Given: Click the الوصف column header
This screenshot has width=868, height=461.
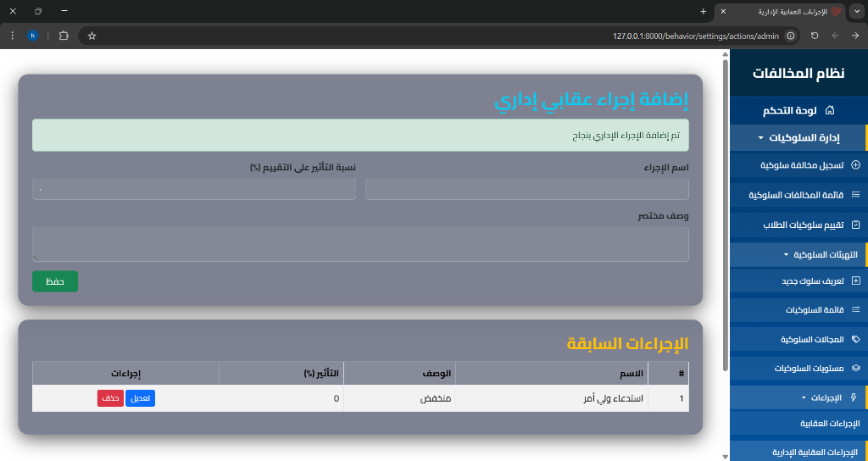Looking at the screenshot, I should pyautogui.click(x=399, y=373).
